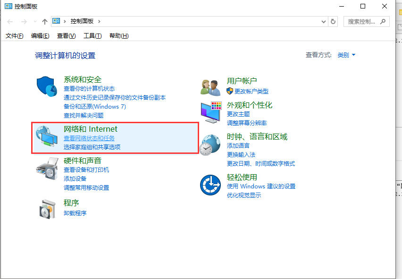Click 控制面板 breadcrumb in address bar
Image resolution: width=402 pixels, height=279 pixels.
pos(82,21)
